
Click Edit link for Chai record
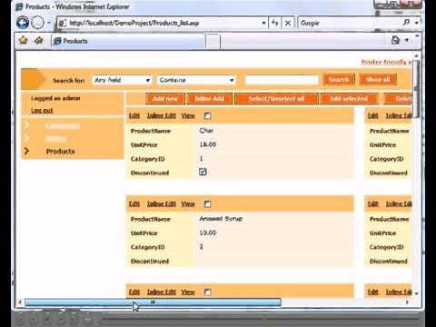pyautogui.click(x=134, y=115)
